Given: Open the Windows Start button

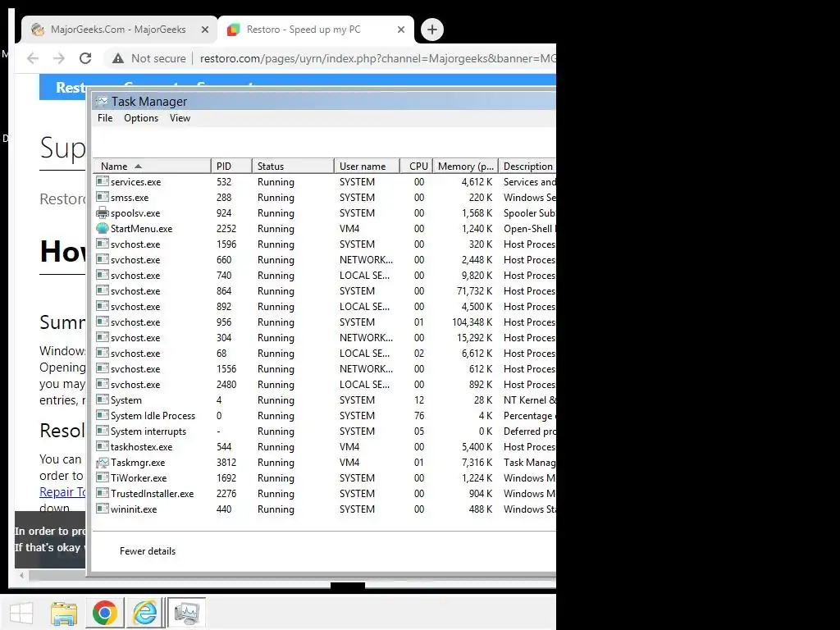Looking at the screenshot, I should [21, 612].
